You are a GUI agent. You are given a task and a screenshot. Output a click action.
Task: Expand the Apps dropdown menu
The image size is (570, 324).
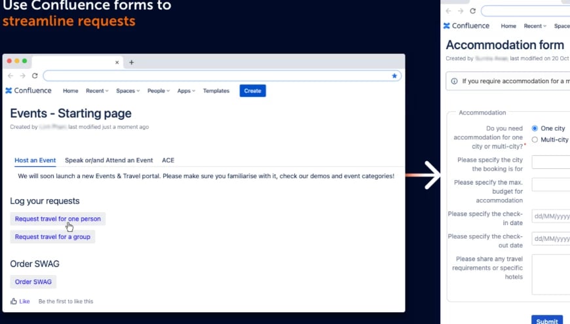coord(186,91)
